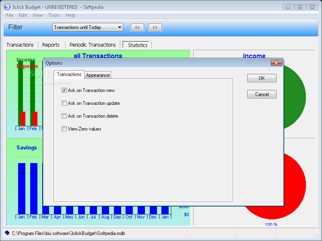This screenshot has width=322, height=241.
Task: Click the 3click Budget app icon in title bar
Action: [x=7, y=7]
